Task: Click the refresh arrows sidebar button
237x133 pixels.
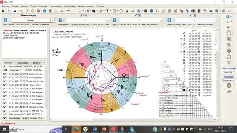Action: click(229, 33)
